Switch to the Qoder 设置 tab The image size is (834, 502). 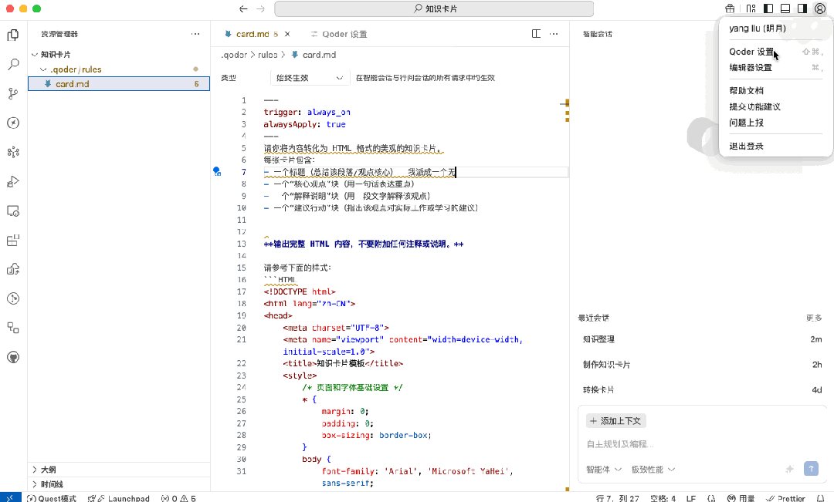[339, 34]
